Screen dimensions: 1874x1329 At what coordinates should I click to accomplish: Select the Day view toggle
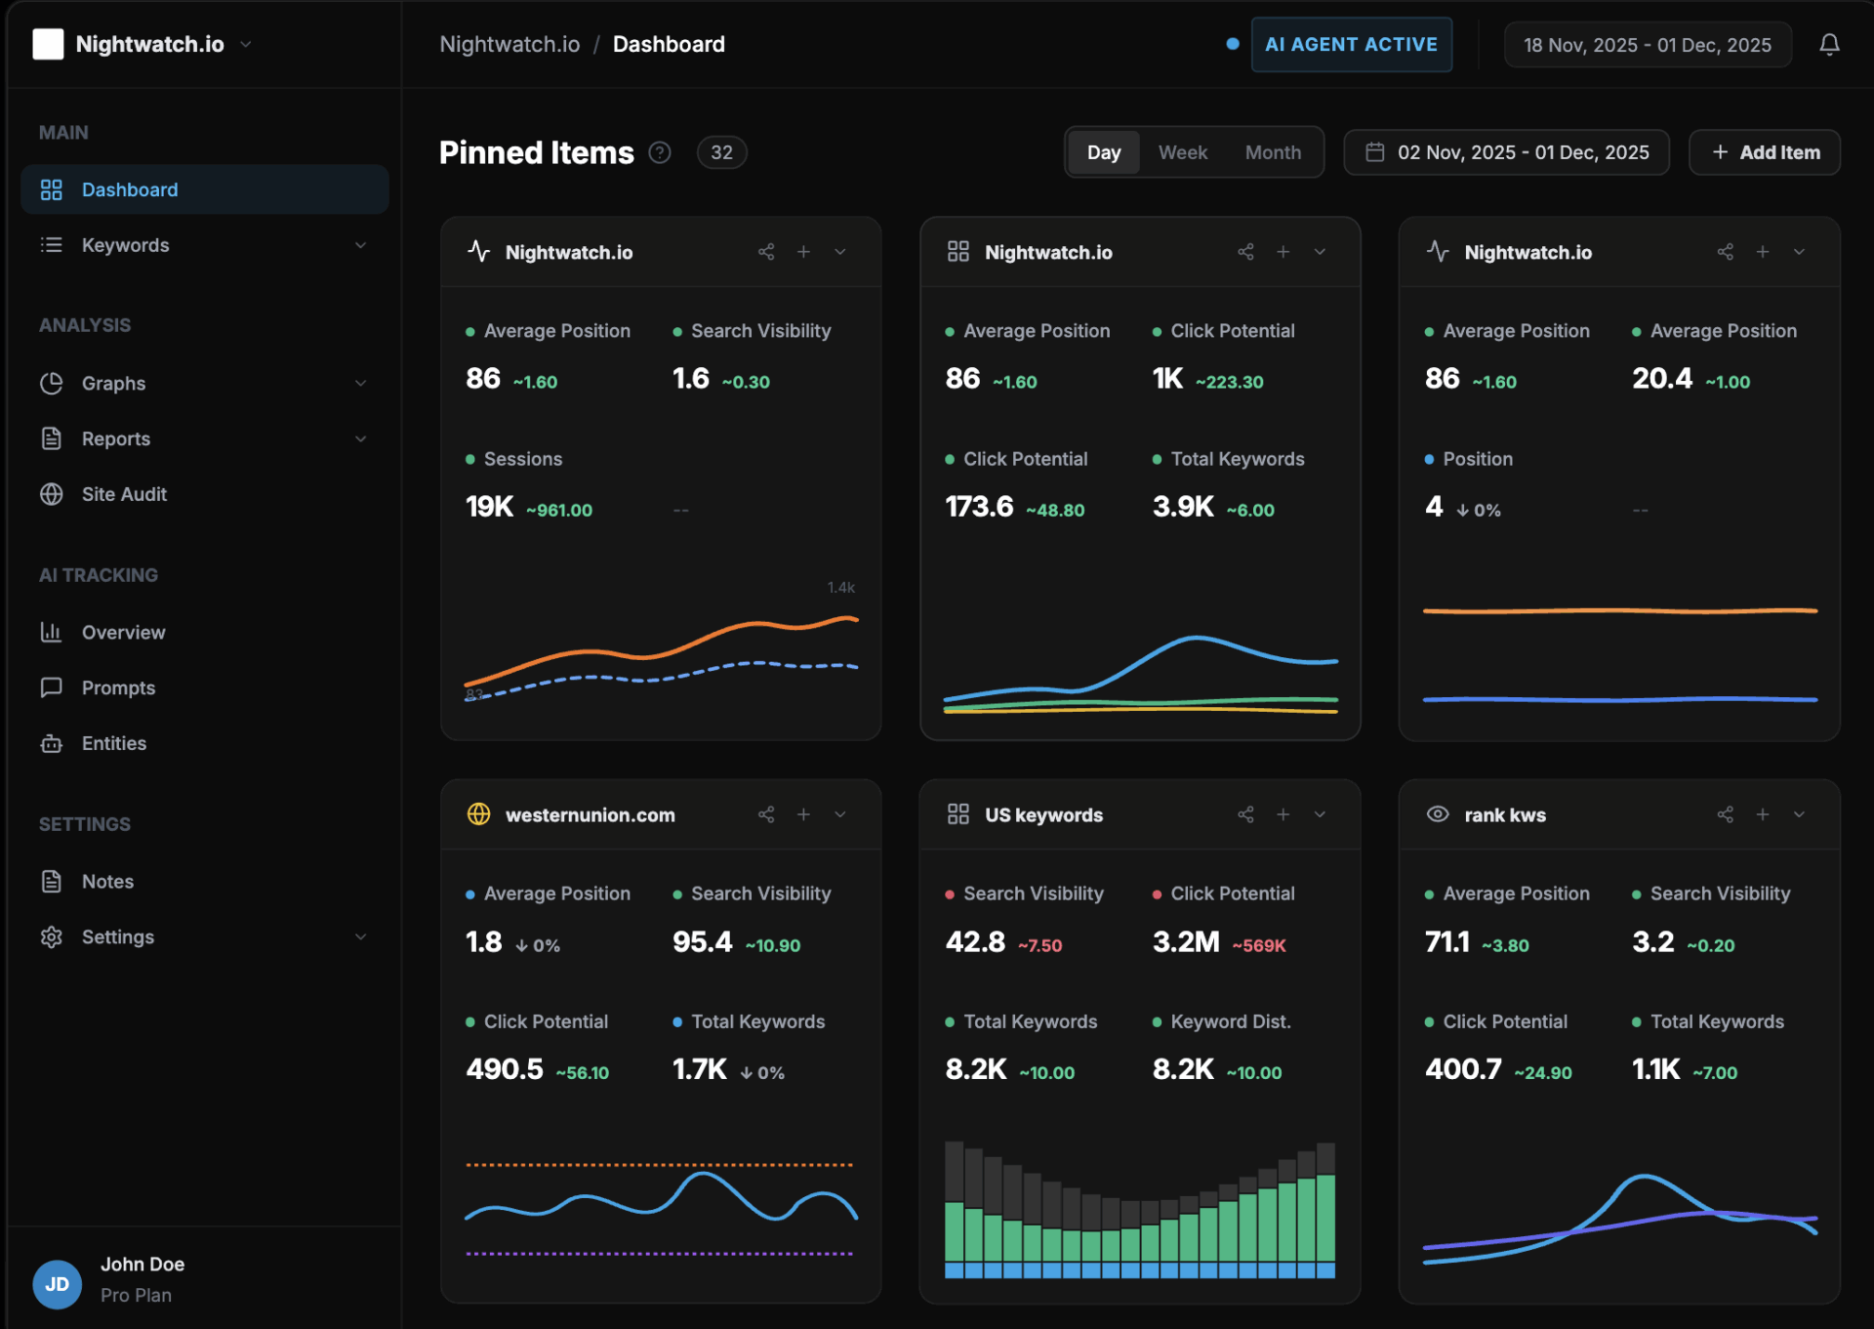point(1103,152)
